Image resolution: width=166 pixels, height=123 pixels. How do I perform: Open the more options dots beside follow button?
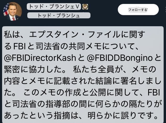pyautogui.click(x=165, y=10)
